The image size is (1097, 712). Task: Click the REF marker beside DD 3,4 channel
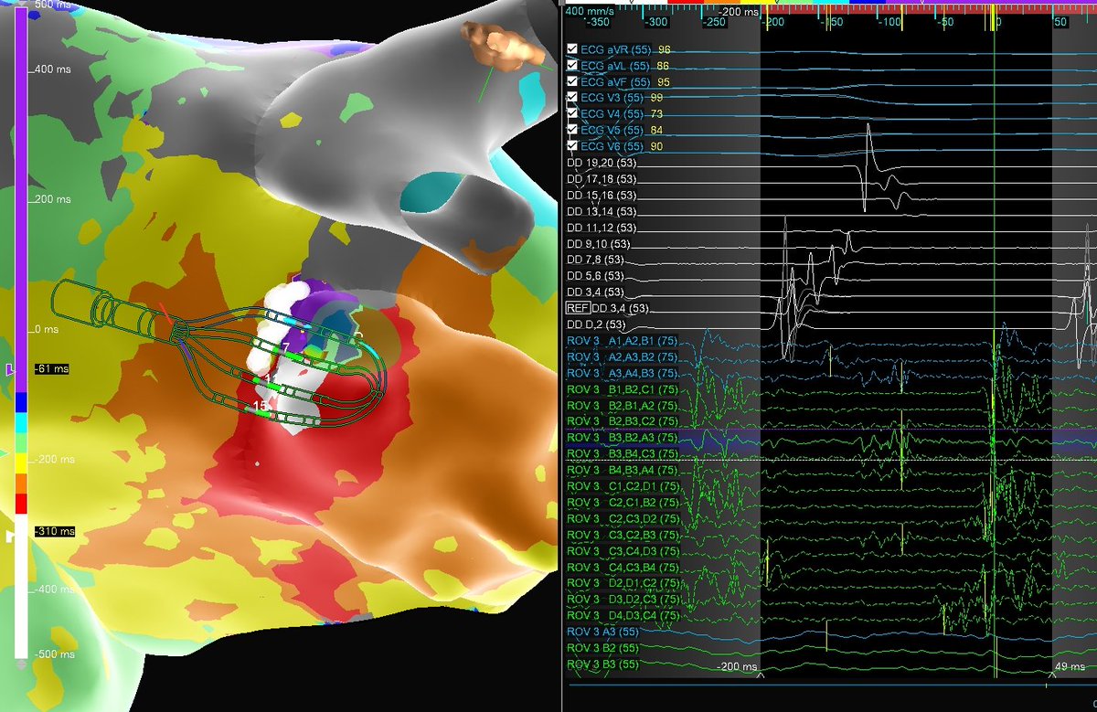coord(580,309)
